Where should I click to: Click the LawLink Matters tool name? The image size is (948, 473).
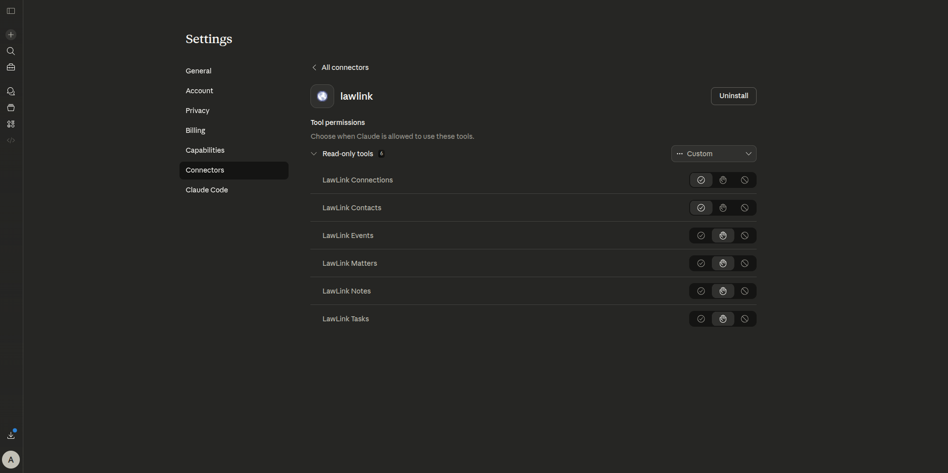[x=350, y=263]
